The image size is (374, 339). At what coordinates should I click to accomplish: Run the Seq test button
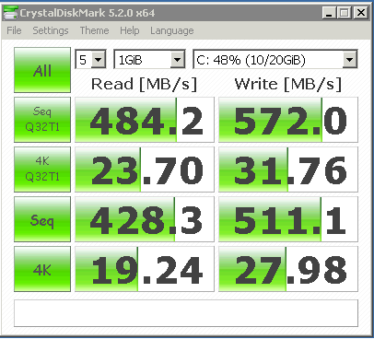(42, 219)
